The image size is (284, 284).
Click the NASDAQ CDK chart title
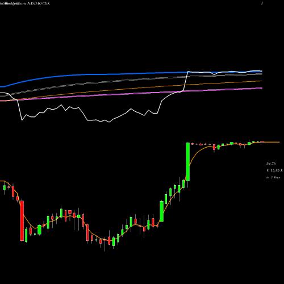(25, 3)
